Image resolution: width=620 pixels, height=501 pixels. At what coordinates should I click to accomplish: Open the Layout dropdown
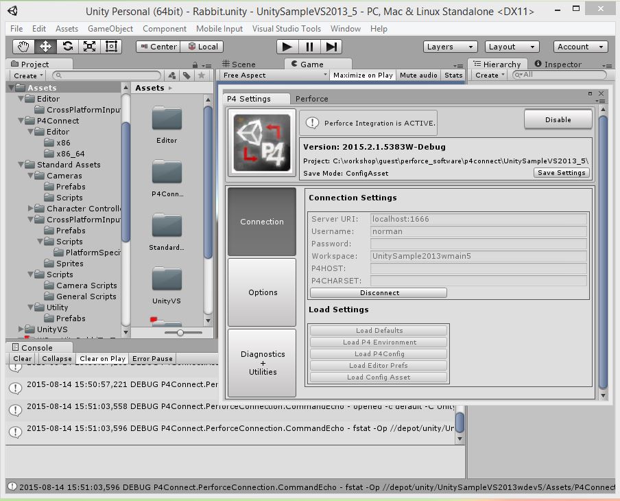click(x=512, y=47)
